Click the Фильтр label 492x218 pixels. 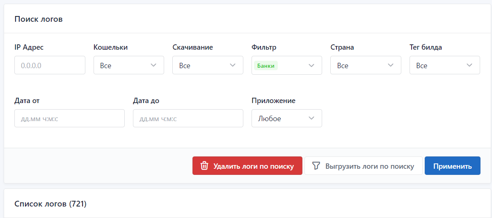click(x=264, y=48)
